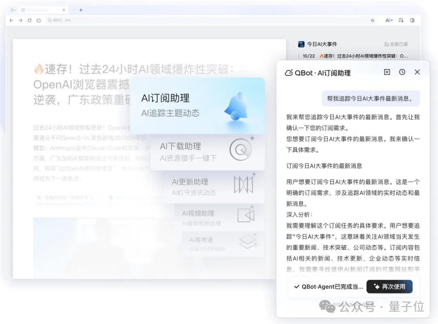Close the QBot AI订阅助理 panel
This screenshot has width=438, height=324.
[x=417, y=72]
